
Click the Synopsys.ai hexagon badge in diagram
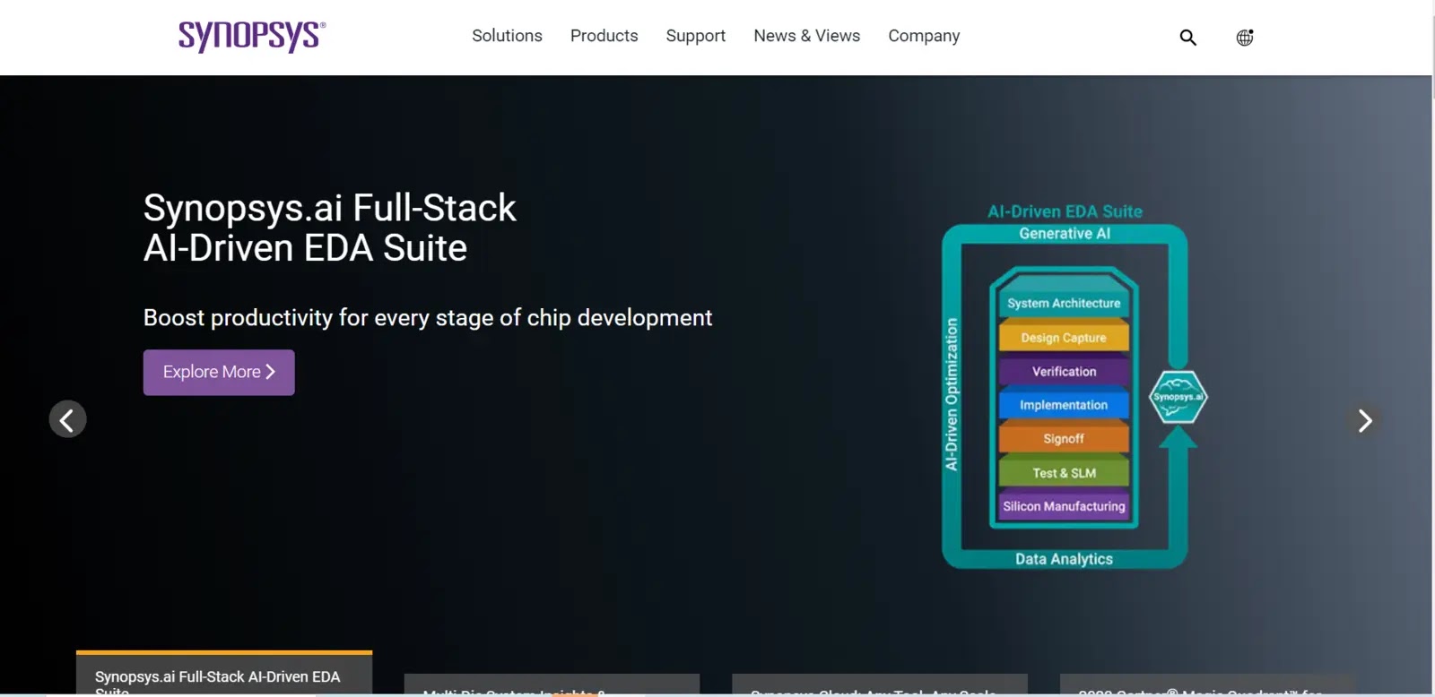coord(1178,397)
